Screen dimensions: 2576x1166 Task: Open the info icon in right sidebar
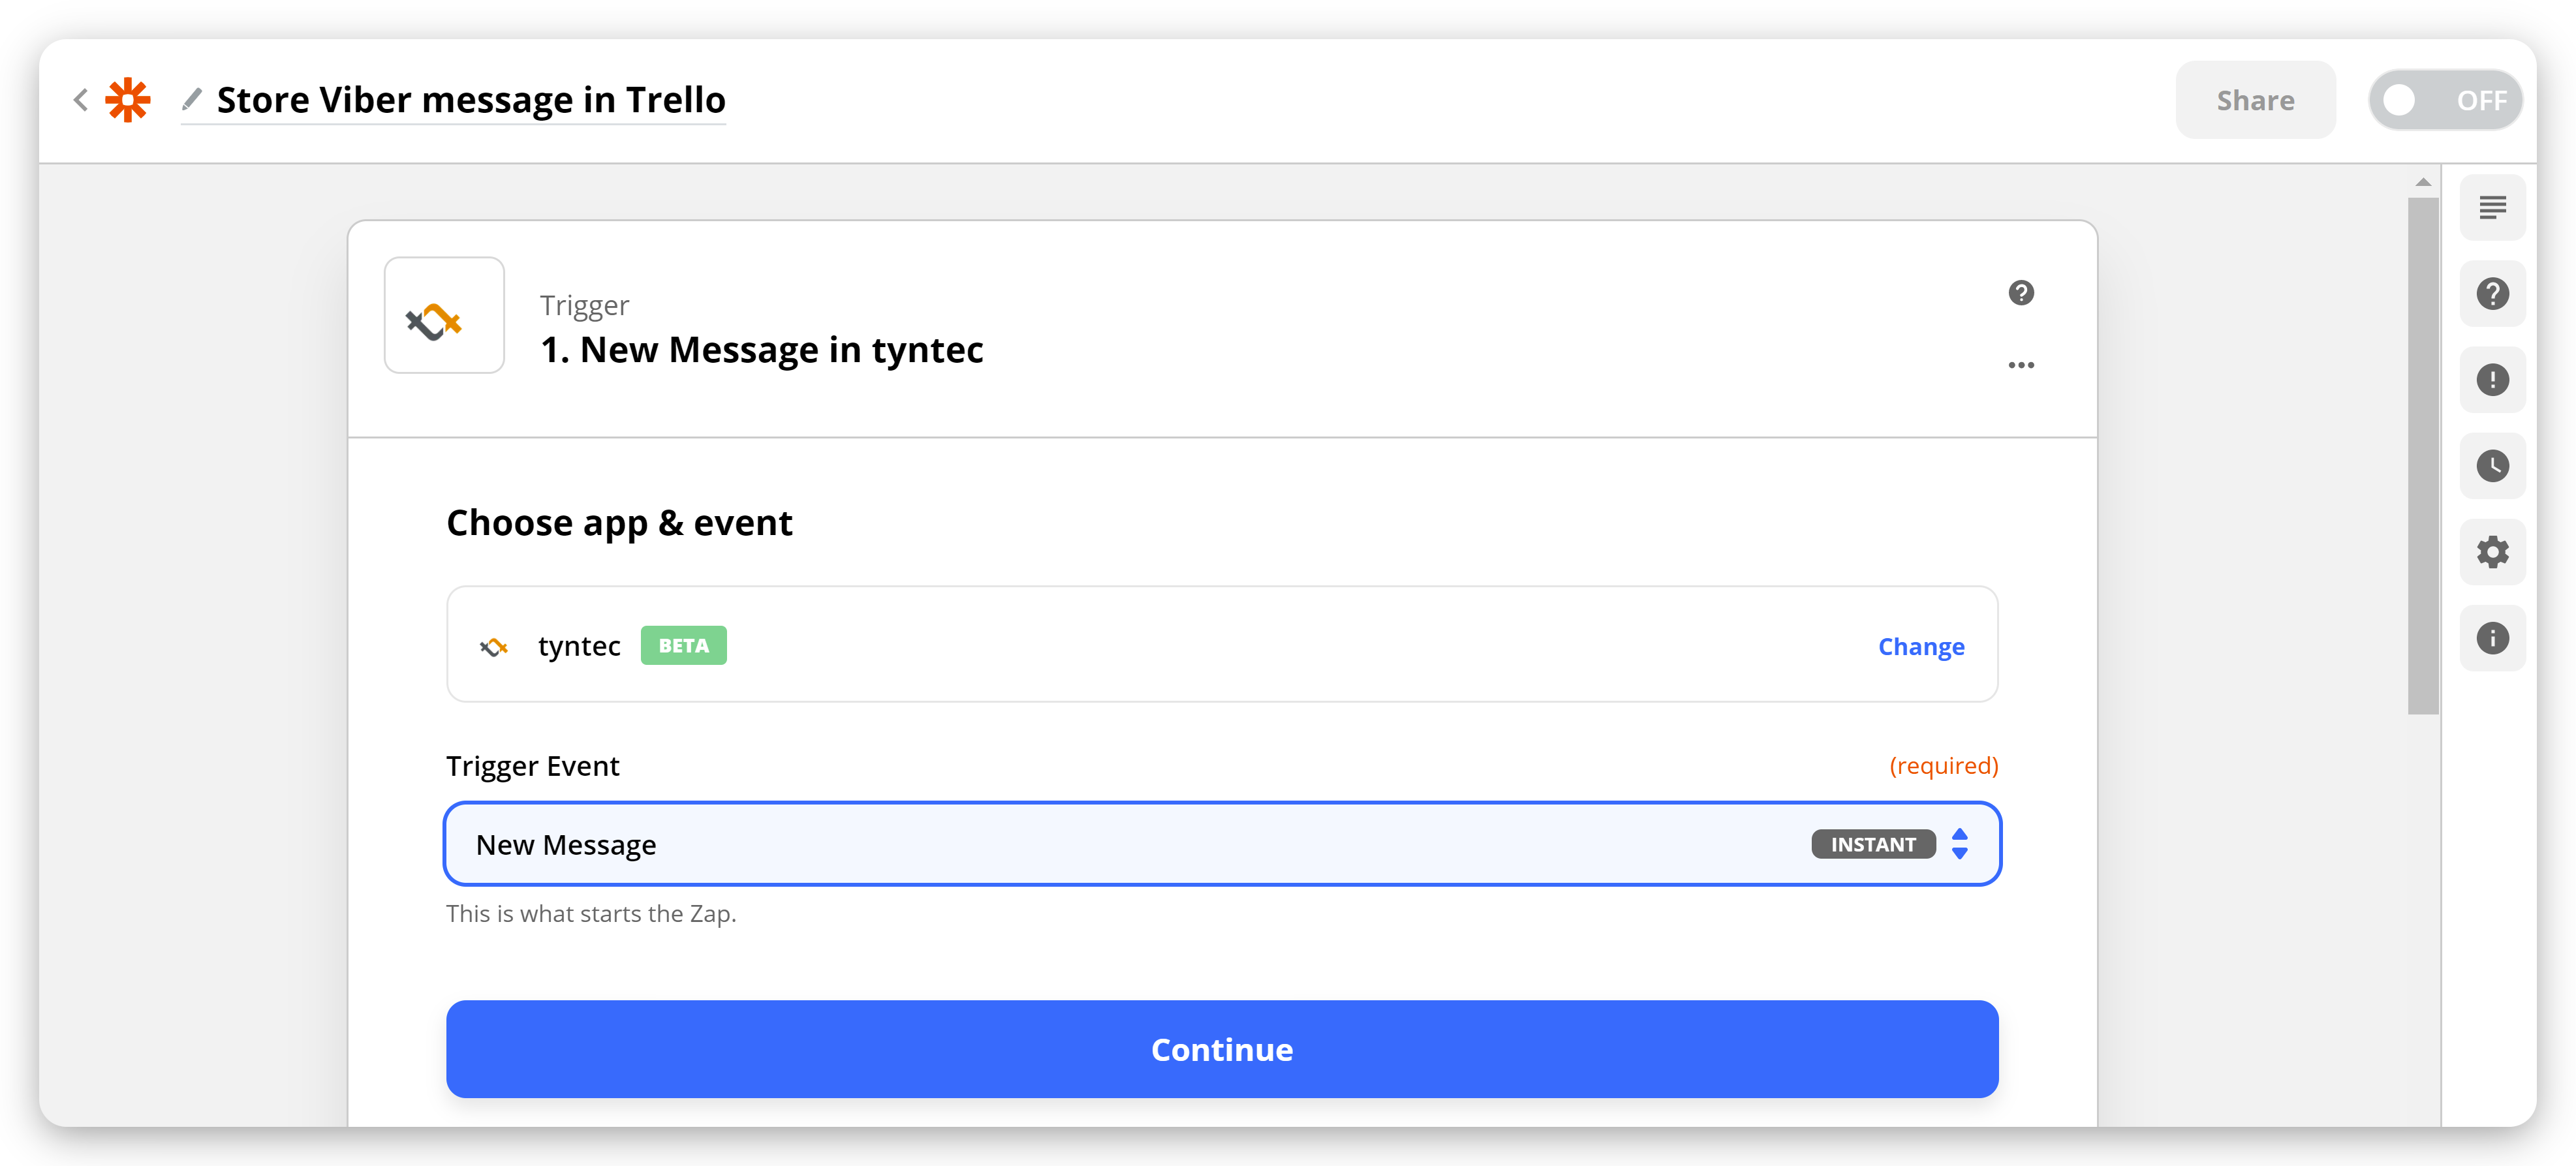coord(2492,638)
